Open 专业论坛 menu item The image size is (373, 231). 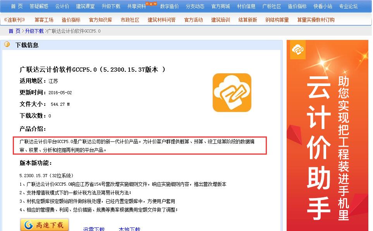pyautogui.click(x=349, y=7)
